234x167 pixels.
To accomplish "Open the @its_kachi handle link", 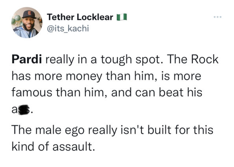I will (x=68, y=28).
